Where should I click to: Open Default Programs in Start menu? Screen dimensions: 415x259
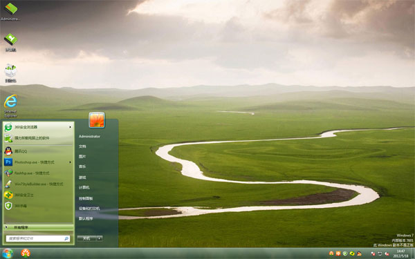coord(86,218)
